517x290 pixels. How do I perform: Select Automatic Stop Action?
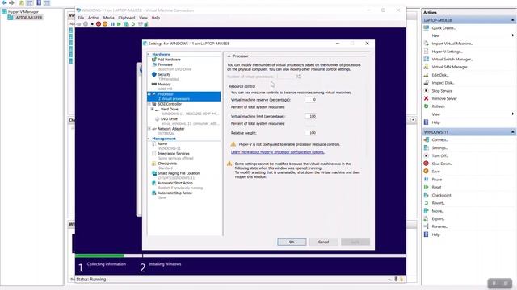tap(174, 193)
